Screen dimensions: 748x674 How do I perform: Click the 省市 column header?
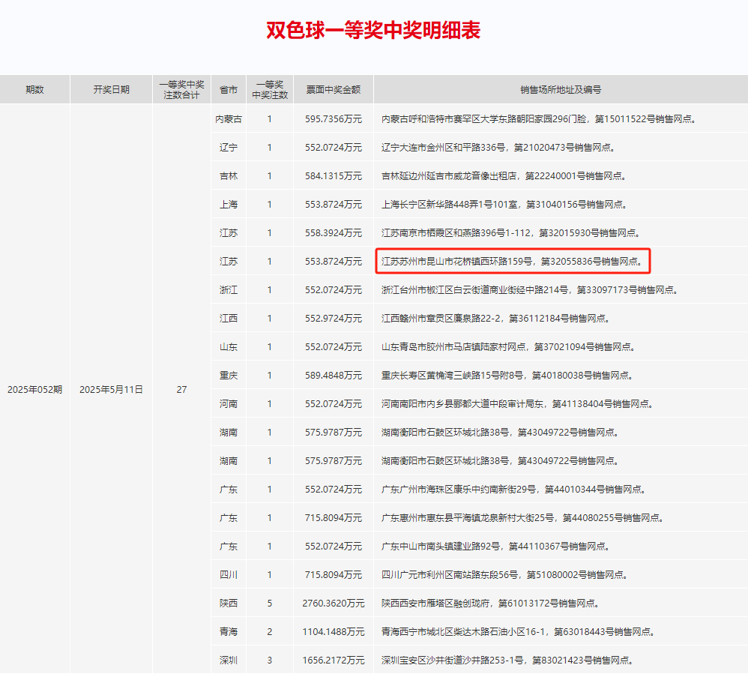pos(228,89)
